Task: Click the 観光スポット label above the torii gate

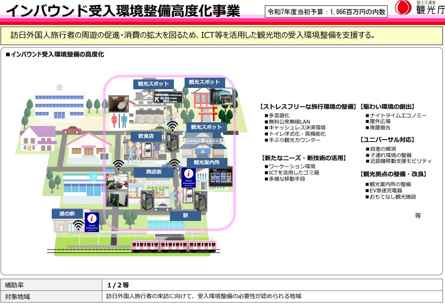Action: 204,82
